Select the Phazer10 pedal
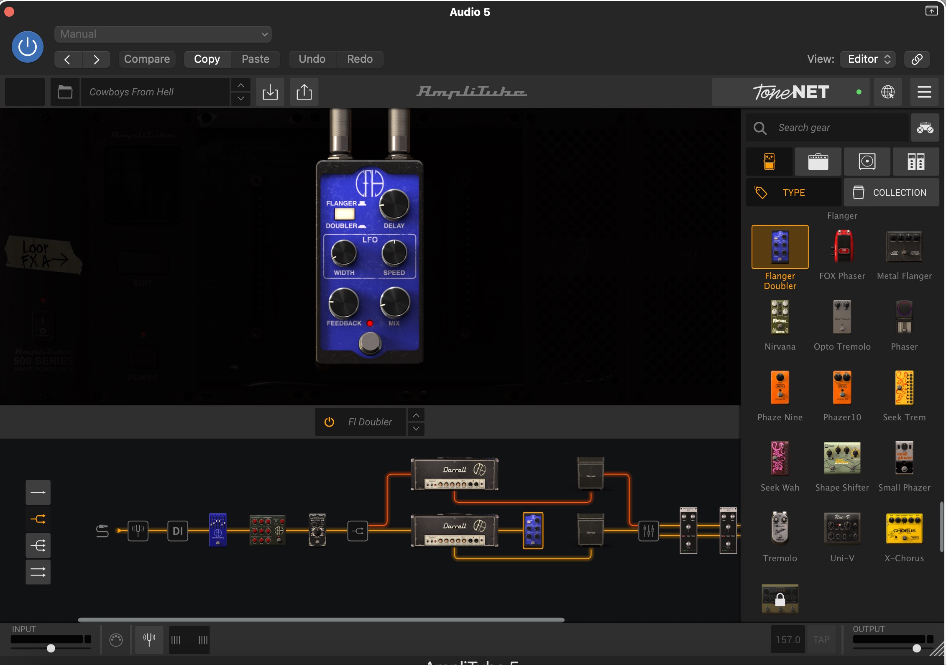This screenshot has height=665, width=946. click(842, 388)
